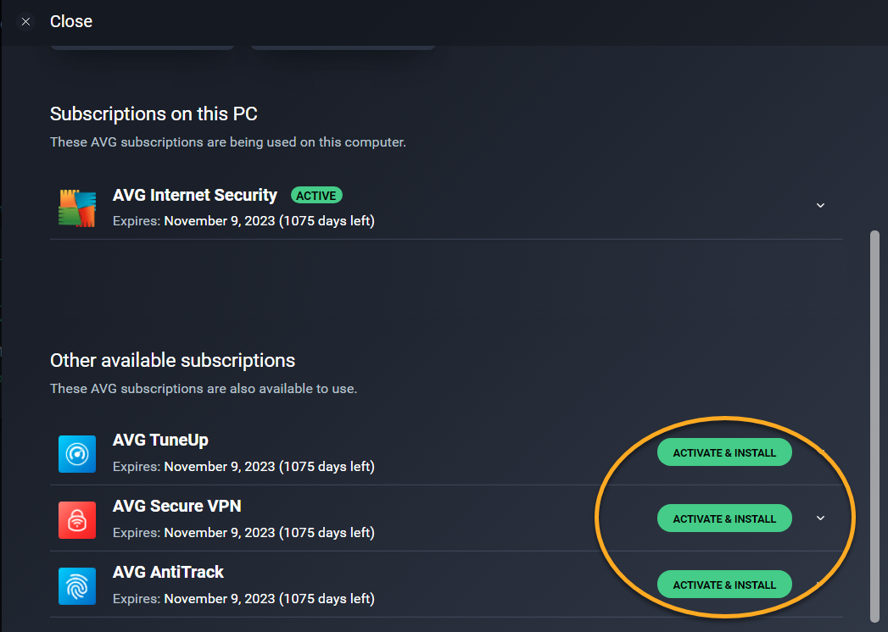Viewport: 888px width, 632px height.
Task: Activate and install AVG Secure VPN
Action: coord(724,518)
